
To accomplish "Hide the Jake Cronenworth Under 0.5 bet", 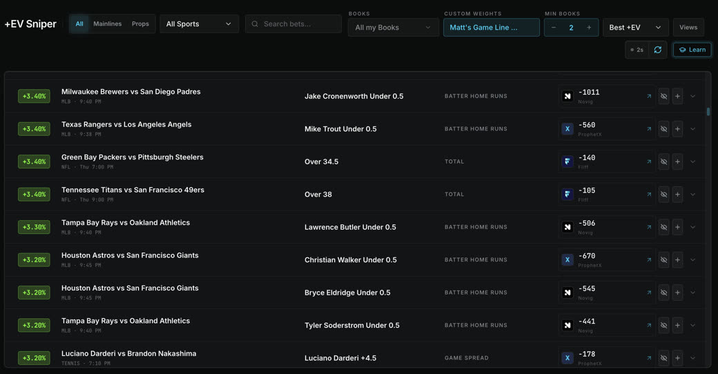I will [x=663, y=96].
